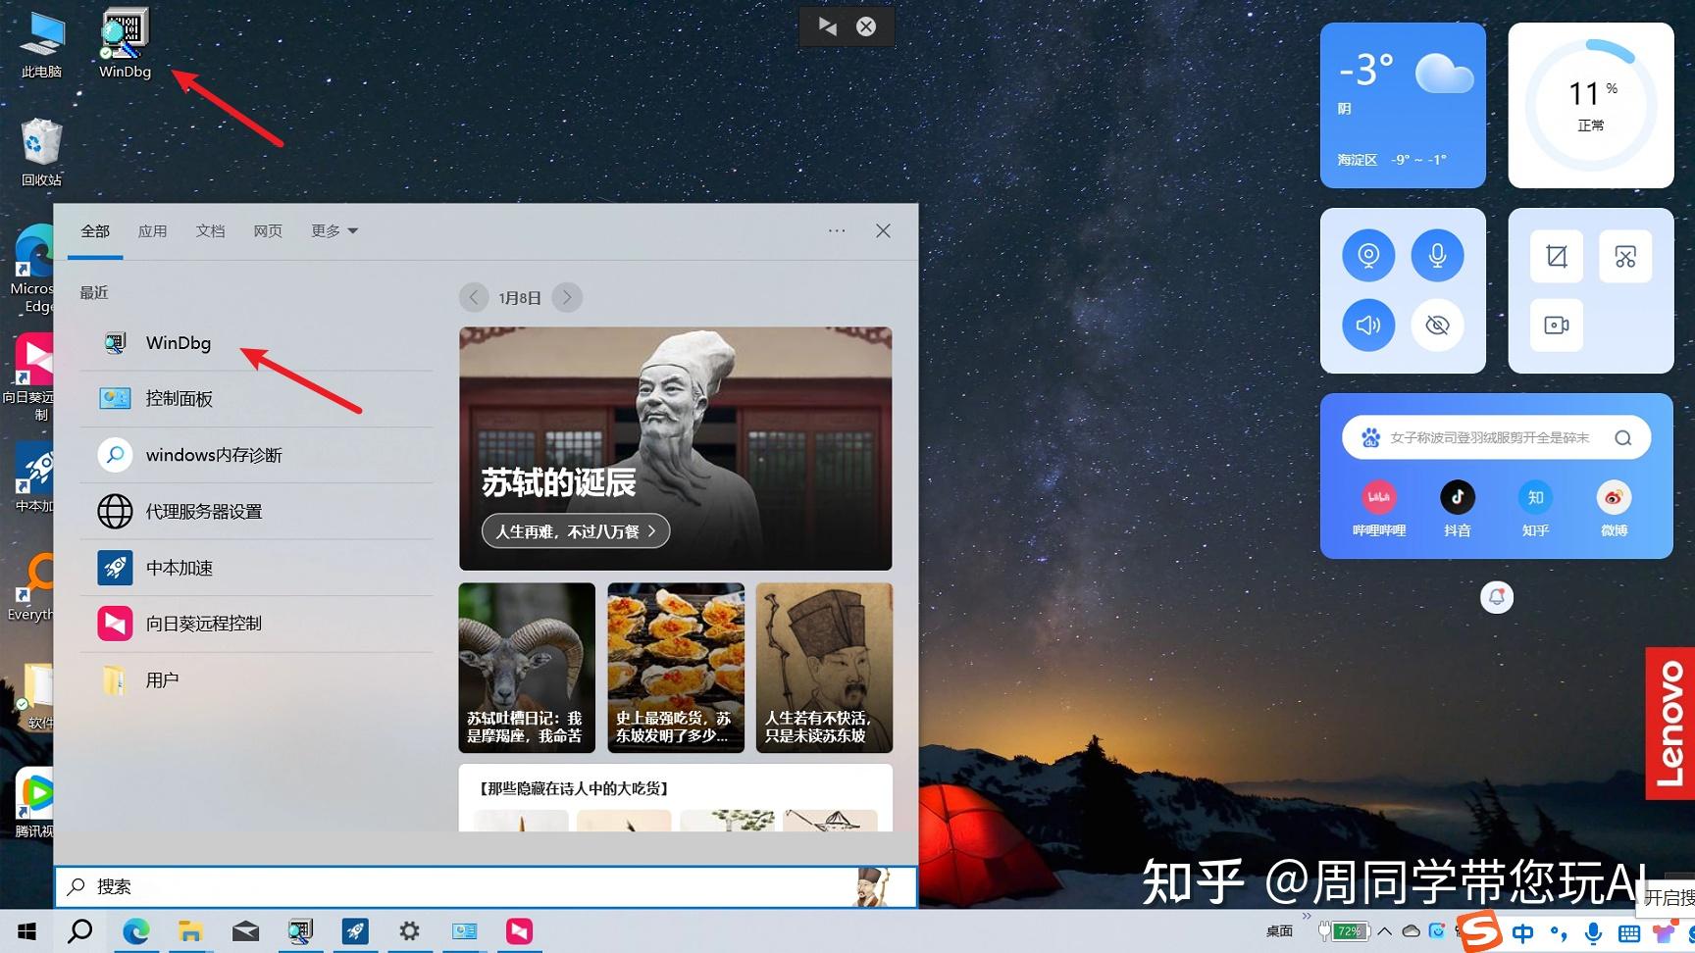Click the next-date arrow beside 1月8日
The width and height of the screenshot is (1695, 953).
[x=567, y=297]
